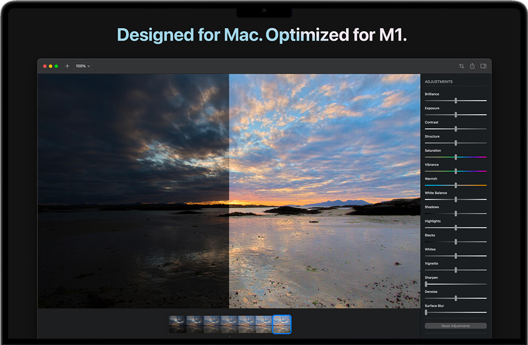
Task: Open the 100% zoom level dropdown
Action: click(x=83, y=66)
